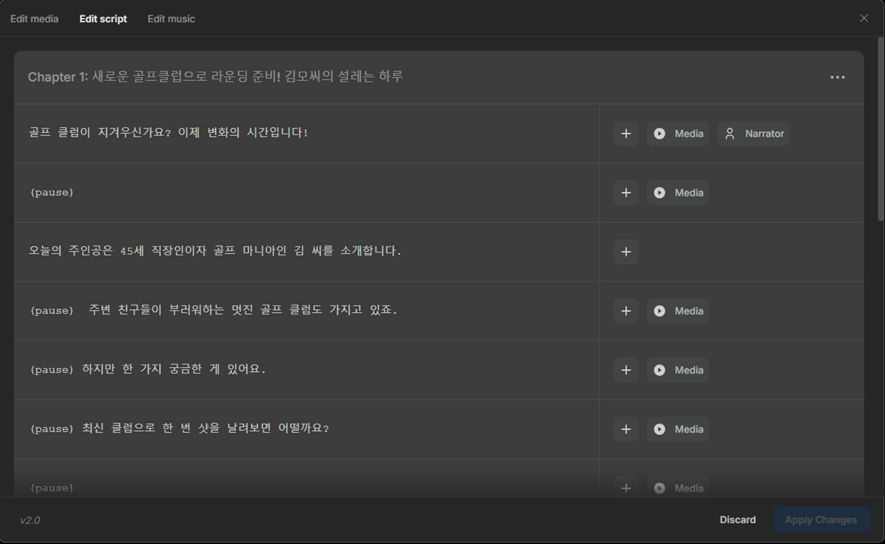Add media to the first (pause) row
Viewport: 885px width, 544px height.
tap(626, 193)
